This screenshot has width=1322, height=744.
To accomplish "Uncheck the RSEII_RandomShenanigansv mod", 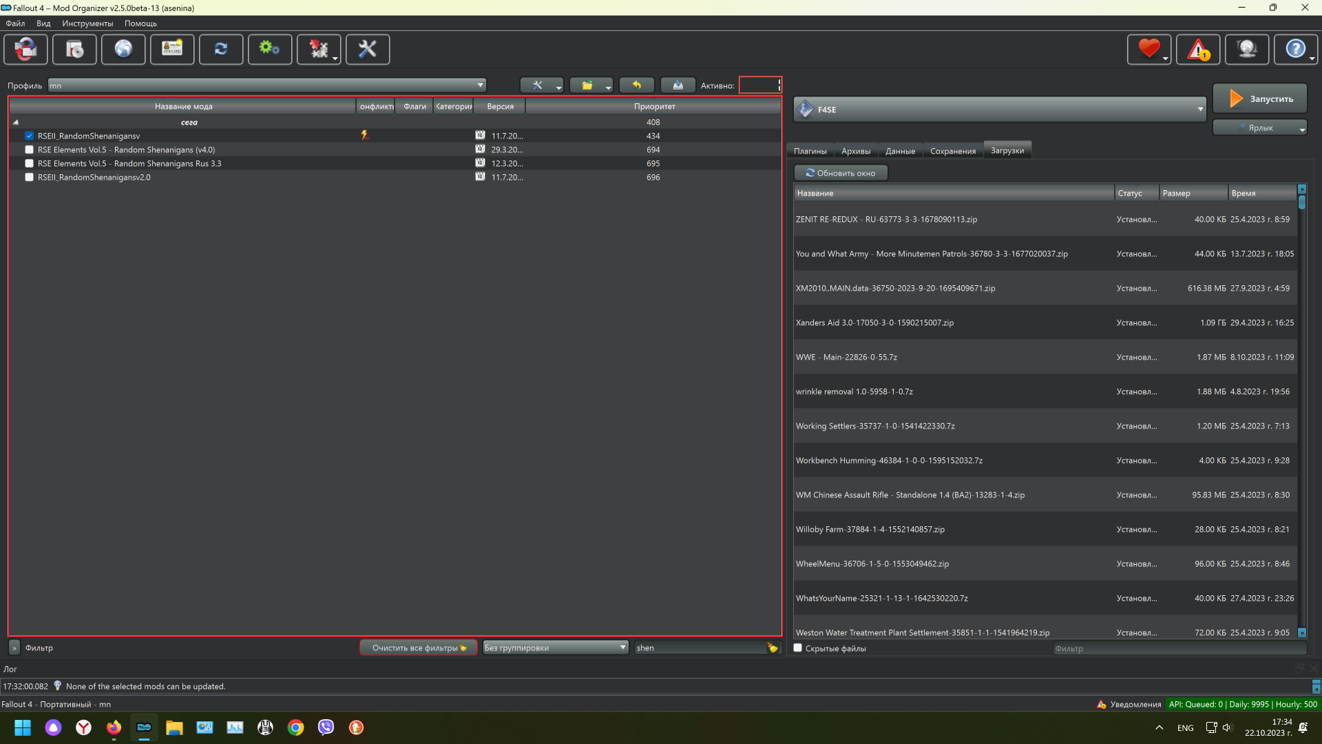I will click(29, 136).
